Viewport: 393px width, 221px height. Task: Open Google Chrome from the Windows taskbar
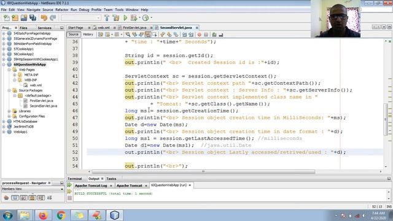pyautogui.click(x=61, y=215)
